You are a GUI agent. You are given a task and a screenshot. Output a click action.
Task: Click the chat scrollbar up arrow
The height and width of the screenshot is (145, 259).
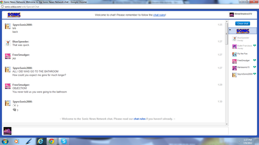[227, 21]
